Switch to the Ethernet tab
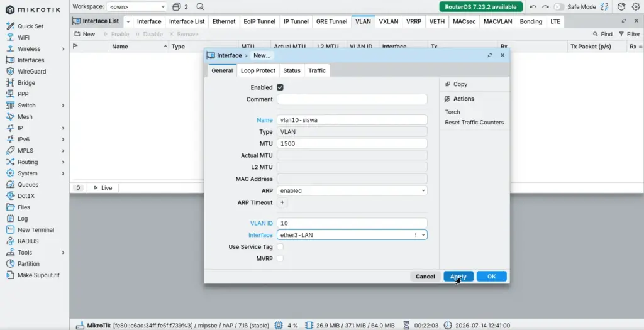Viewport: 644px width, 330px height. click(x=224, y=21)
